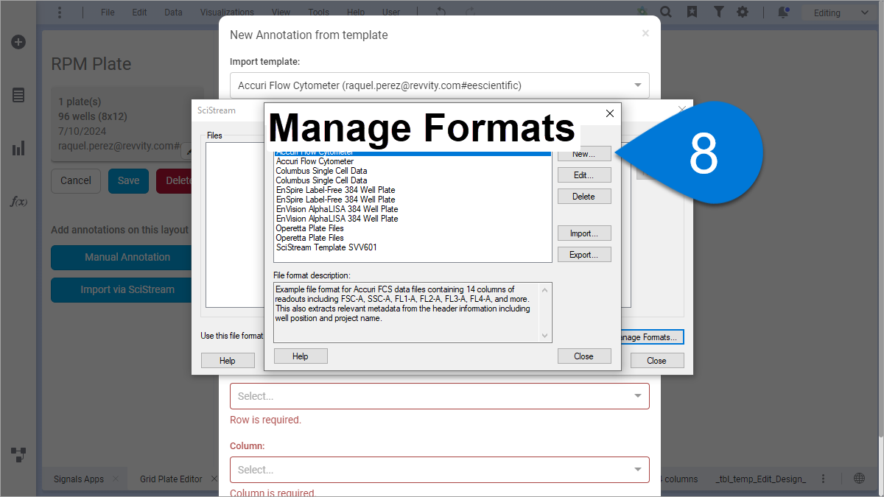This screenshot has width=884, height=497.
Task: Open the Visualizations menu
Action: pyautogui.click(x=227, y=13)
